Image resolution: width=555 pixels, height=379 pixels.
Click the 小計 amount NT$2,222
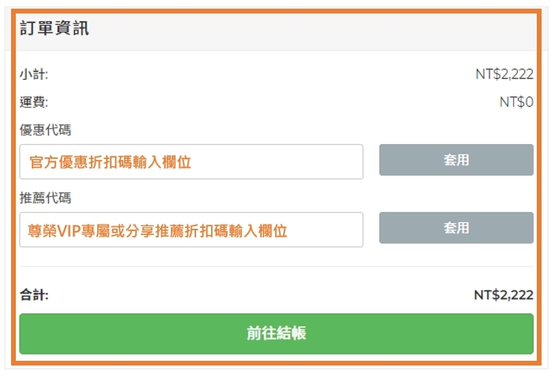click(504, 74)
